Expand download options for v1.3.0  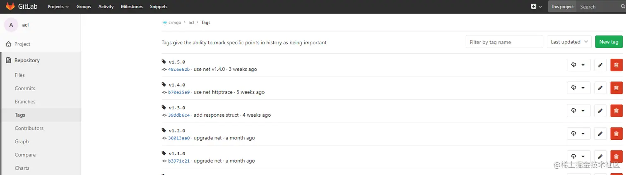[x=578, y=111]
